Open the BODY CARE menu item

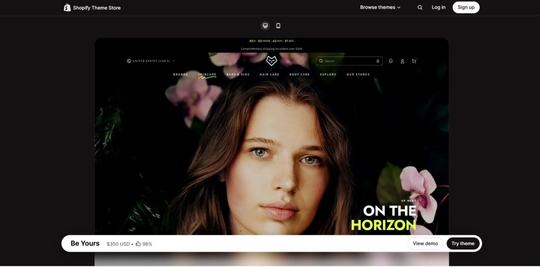[x=300, y=74]
